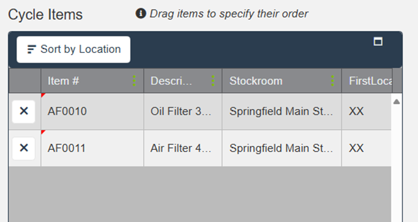
Task: Click the Oil Filter description cell
Action: [181, 111]
